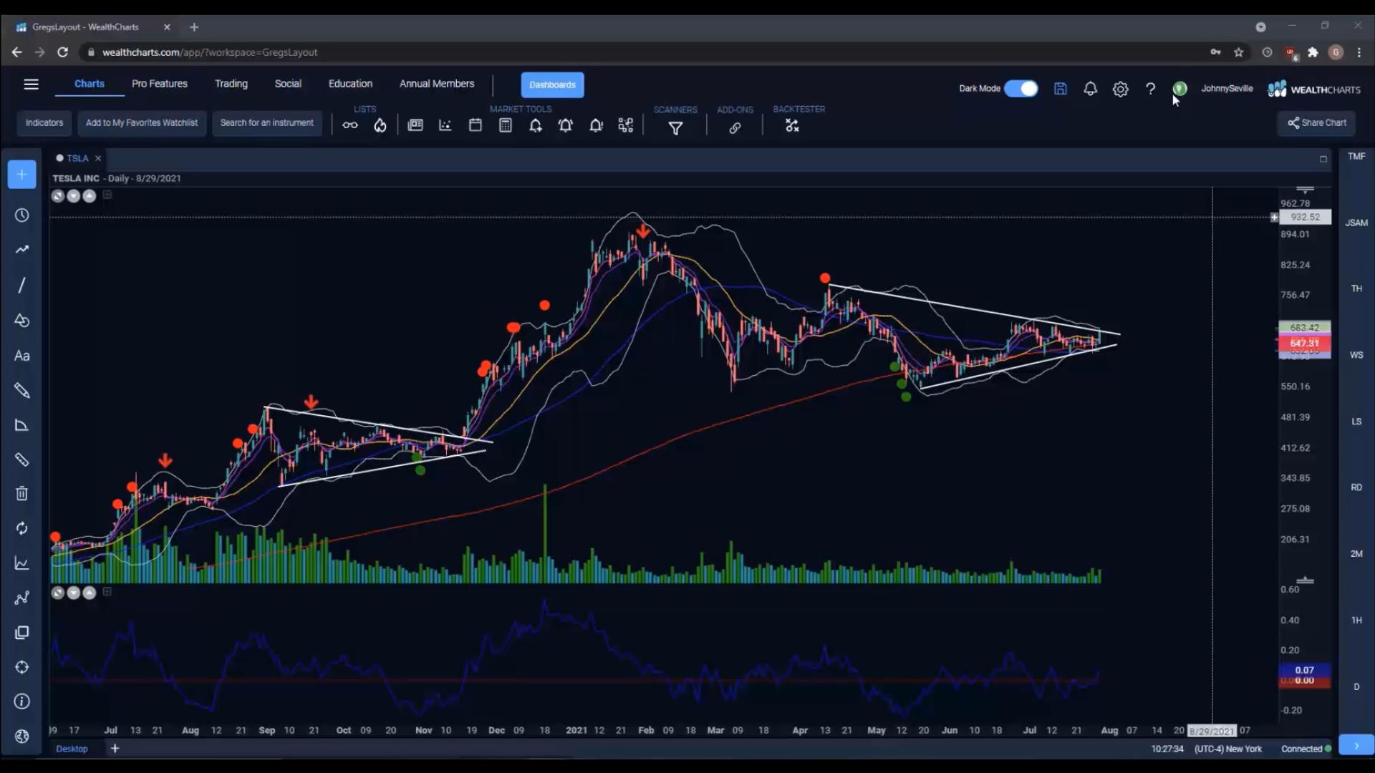Screen dimensions: 1375x773
Task: Open the hamburger main menu
Action: point(31,84)
